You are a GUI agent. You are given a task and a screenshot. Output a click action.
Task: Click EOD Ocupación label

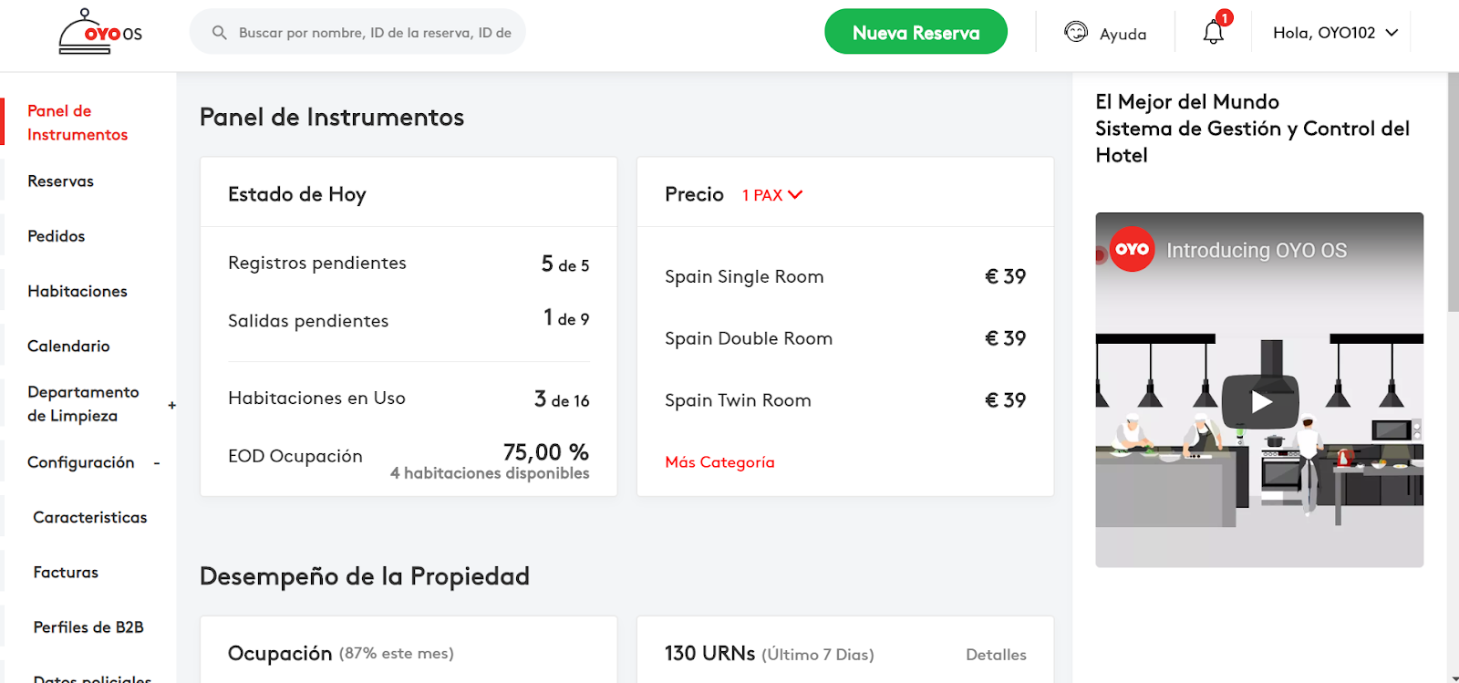[295, 456]
